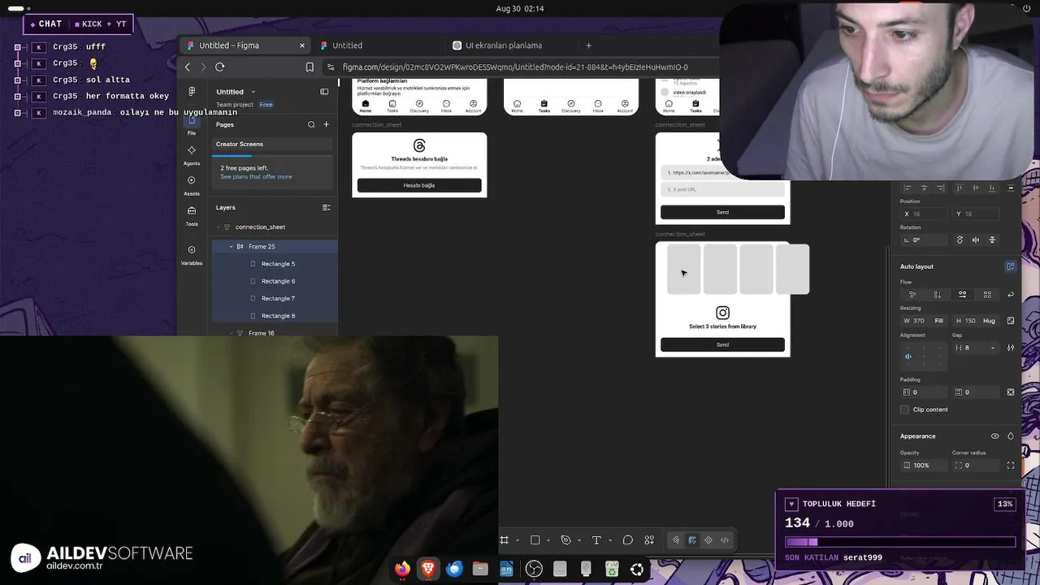Image resolution: width=1040 pixels, height=585 pixels.
Task: Open See plans that offer more link
Action: 256,176
